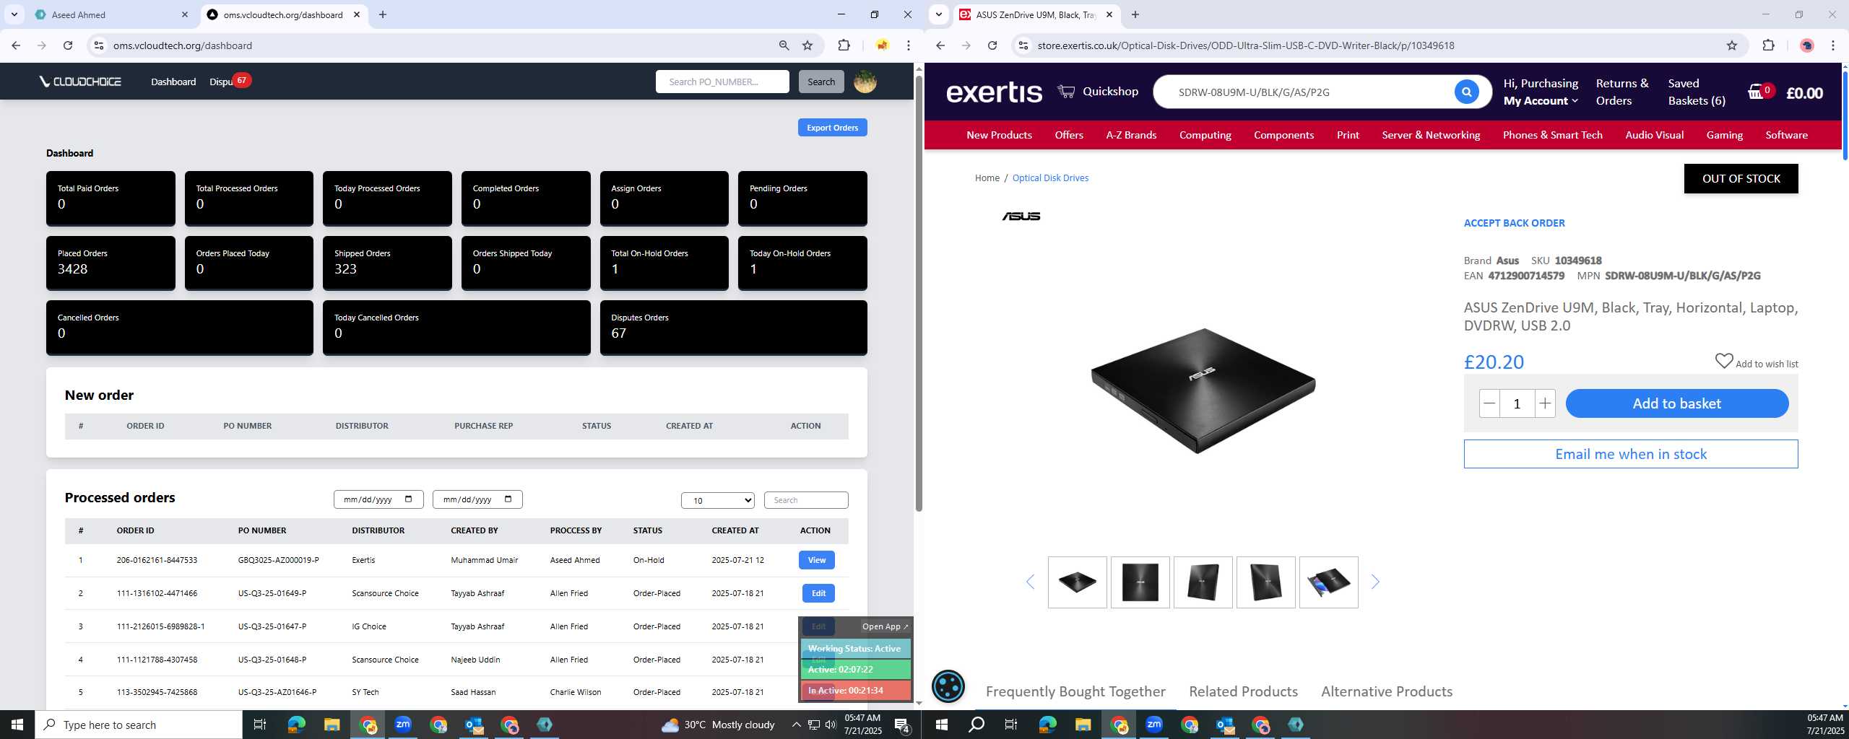Click the weather widget on left taskbar
1849x739 pixels.
[719, 725]
